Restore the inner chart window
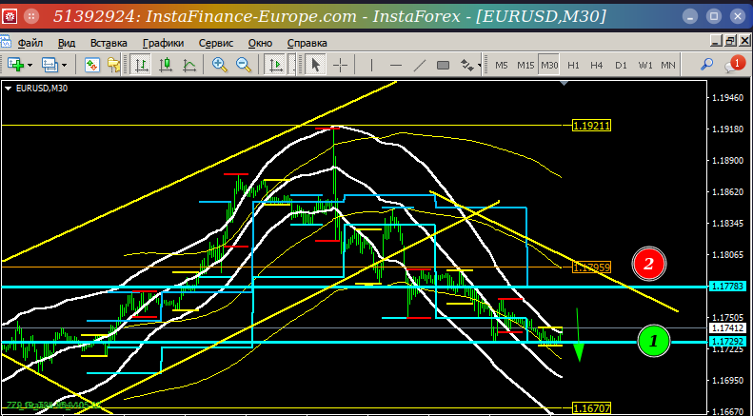753x416 pixels. (731, 41)
